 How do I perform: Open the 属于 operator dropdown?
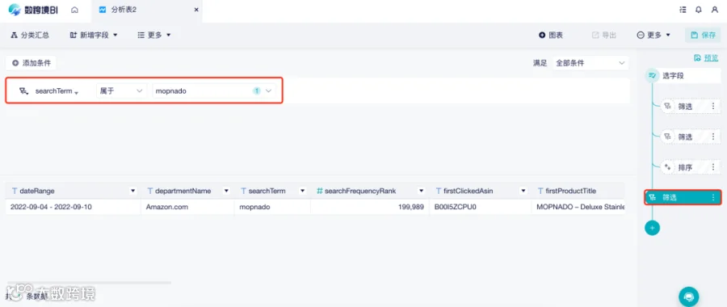tap(121, 91)
